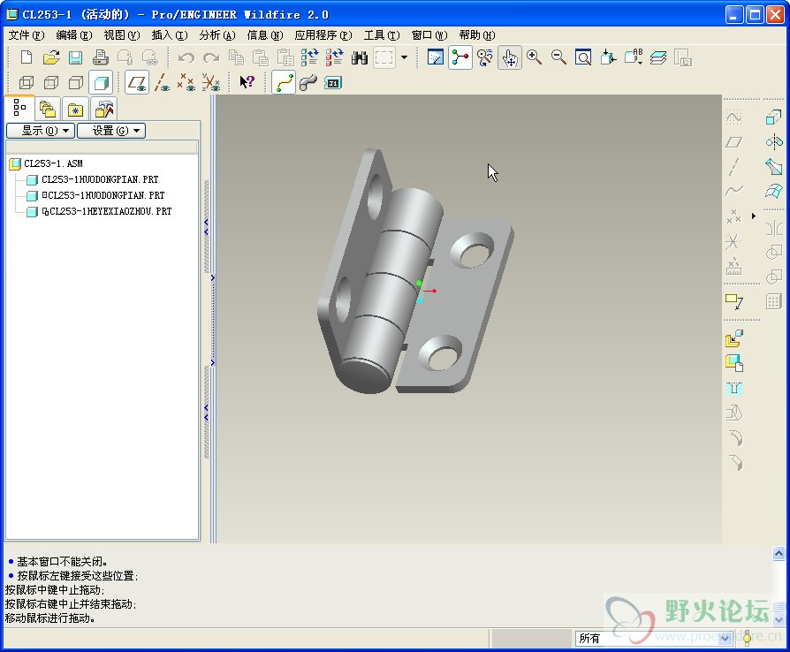Toggle the thick pipe display icon
The image size is (790, 652).
coord(308,82)
